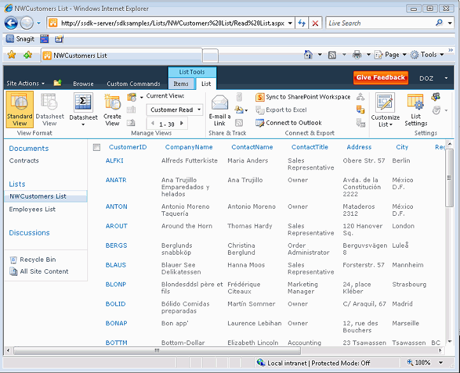Open a new blank browser tab

pyautogui.click(x=210, y=55)
